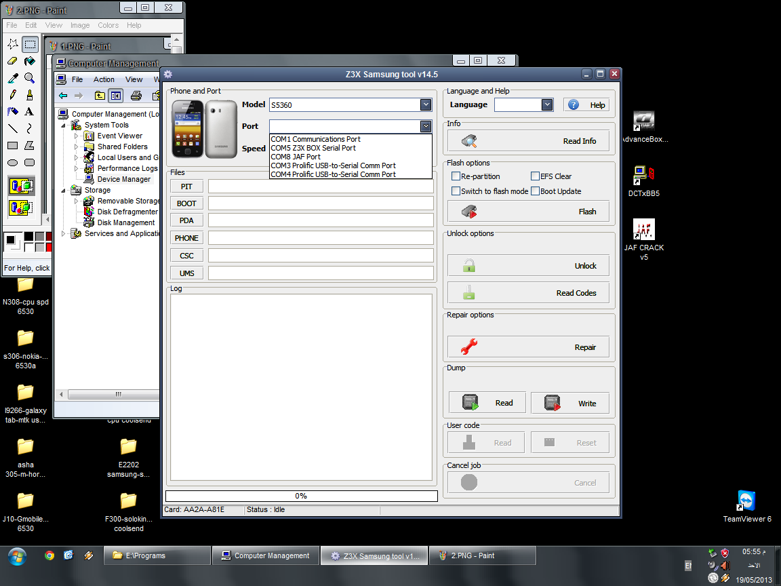Expand Services and Applications tree node
781x586 pixels.
tap(63, 234)
